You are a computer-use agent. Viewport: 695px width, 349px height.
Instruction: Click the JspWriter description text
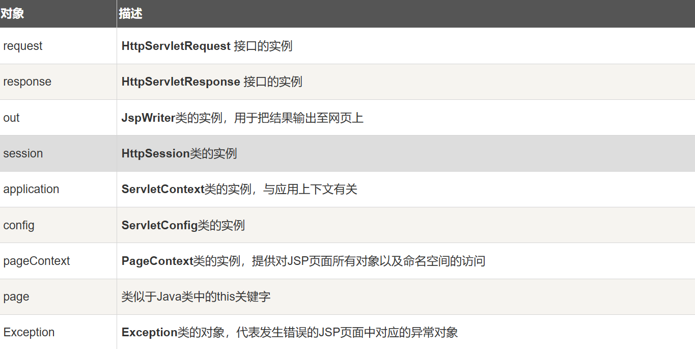[242, 118]
